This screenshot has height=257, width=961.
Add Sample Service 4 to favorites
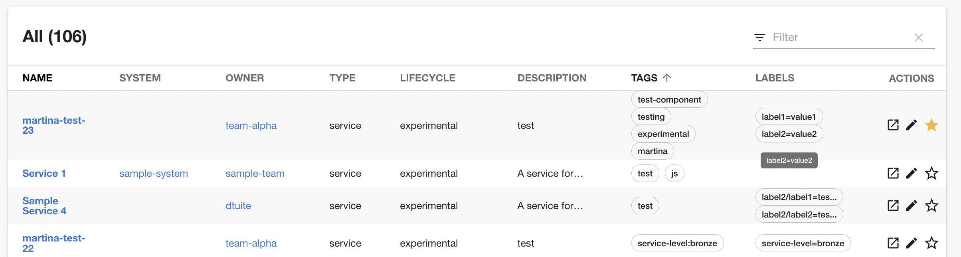click(x=931, y=206)
